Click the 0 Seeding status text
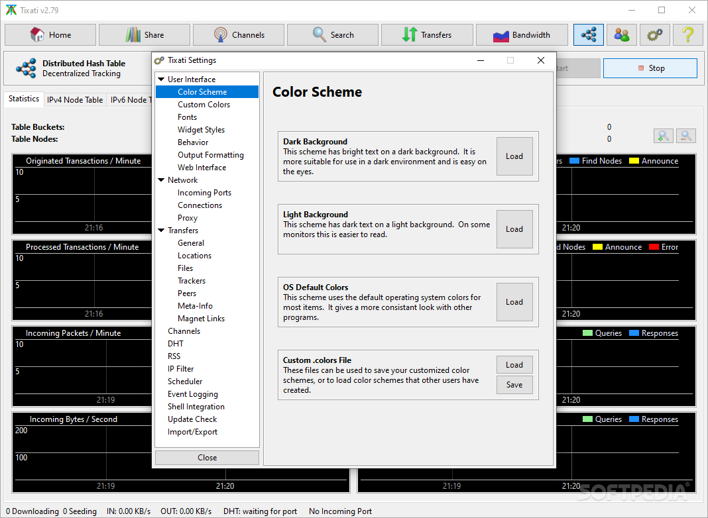 [80, 511]
